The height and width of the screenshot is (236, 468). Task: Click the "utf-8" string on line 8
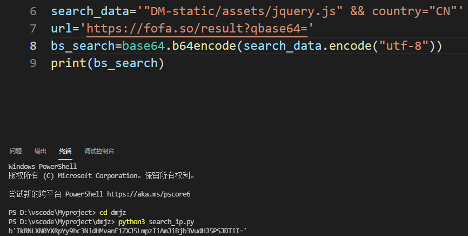(404, 46)
